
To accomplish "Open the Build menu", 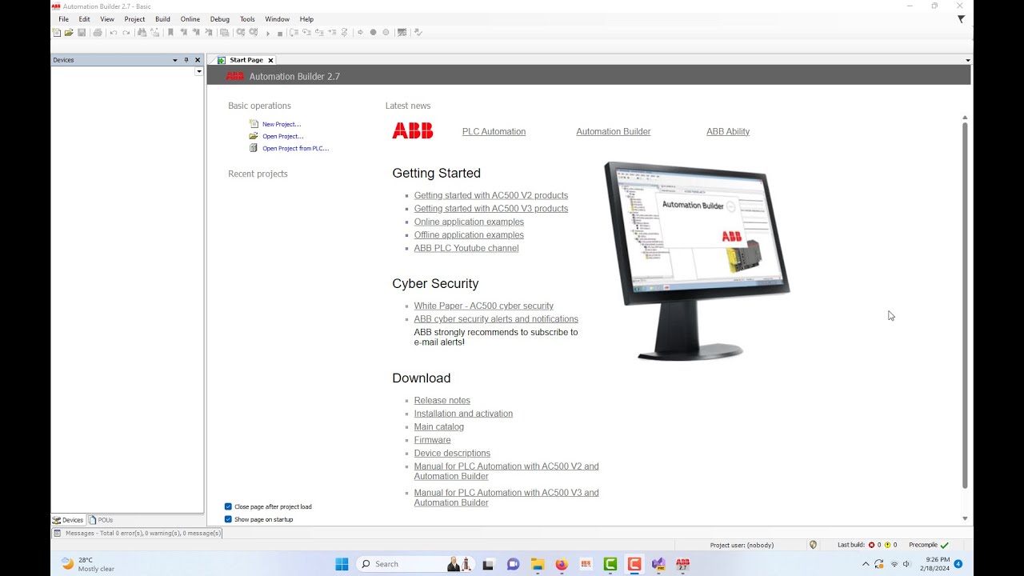I will click(x=162, y=19).
